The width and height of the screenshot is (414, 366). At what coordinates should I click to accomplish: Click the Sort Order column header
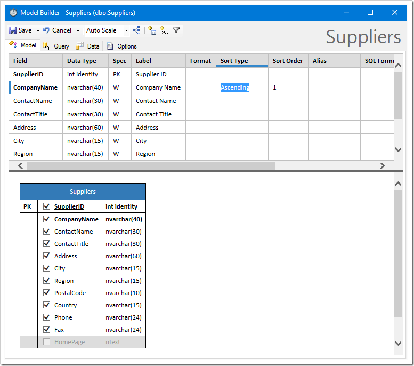(288, 61)
